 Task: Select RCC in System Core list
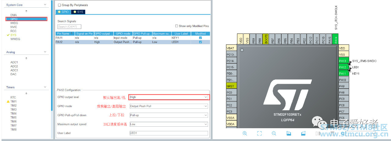(x=13, y=31)
